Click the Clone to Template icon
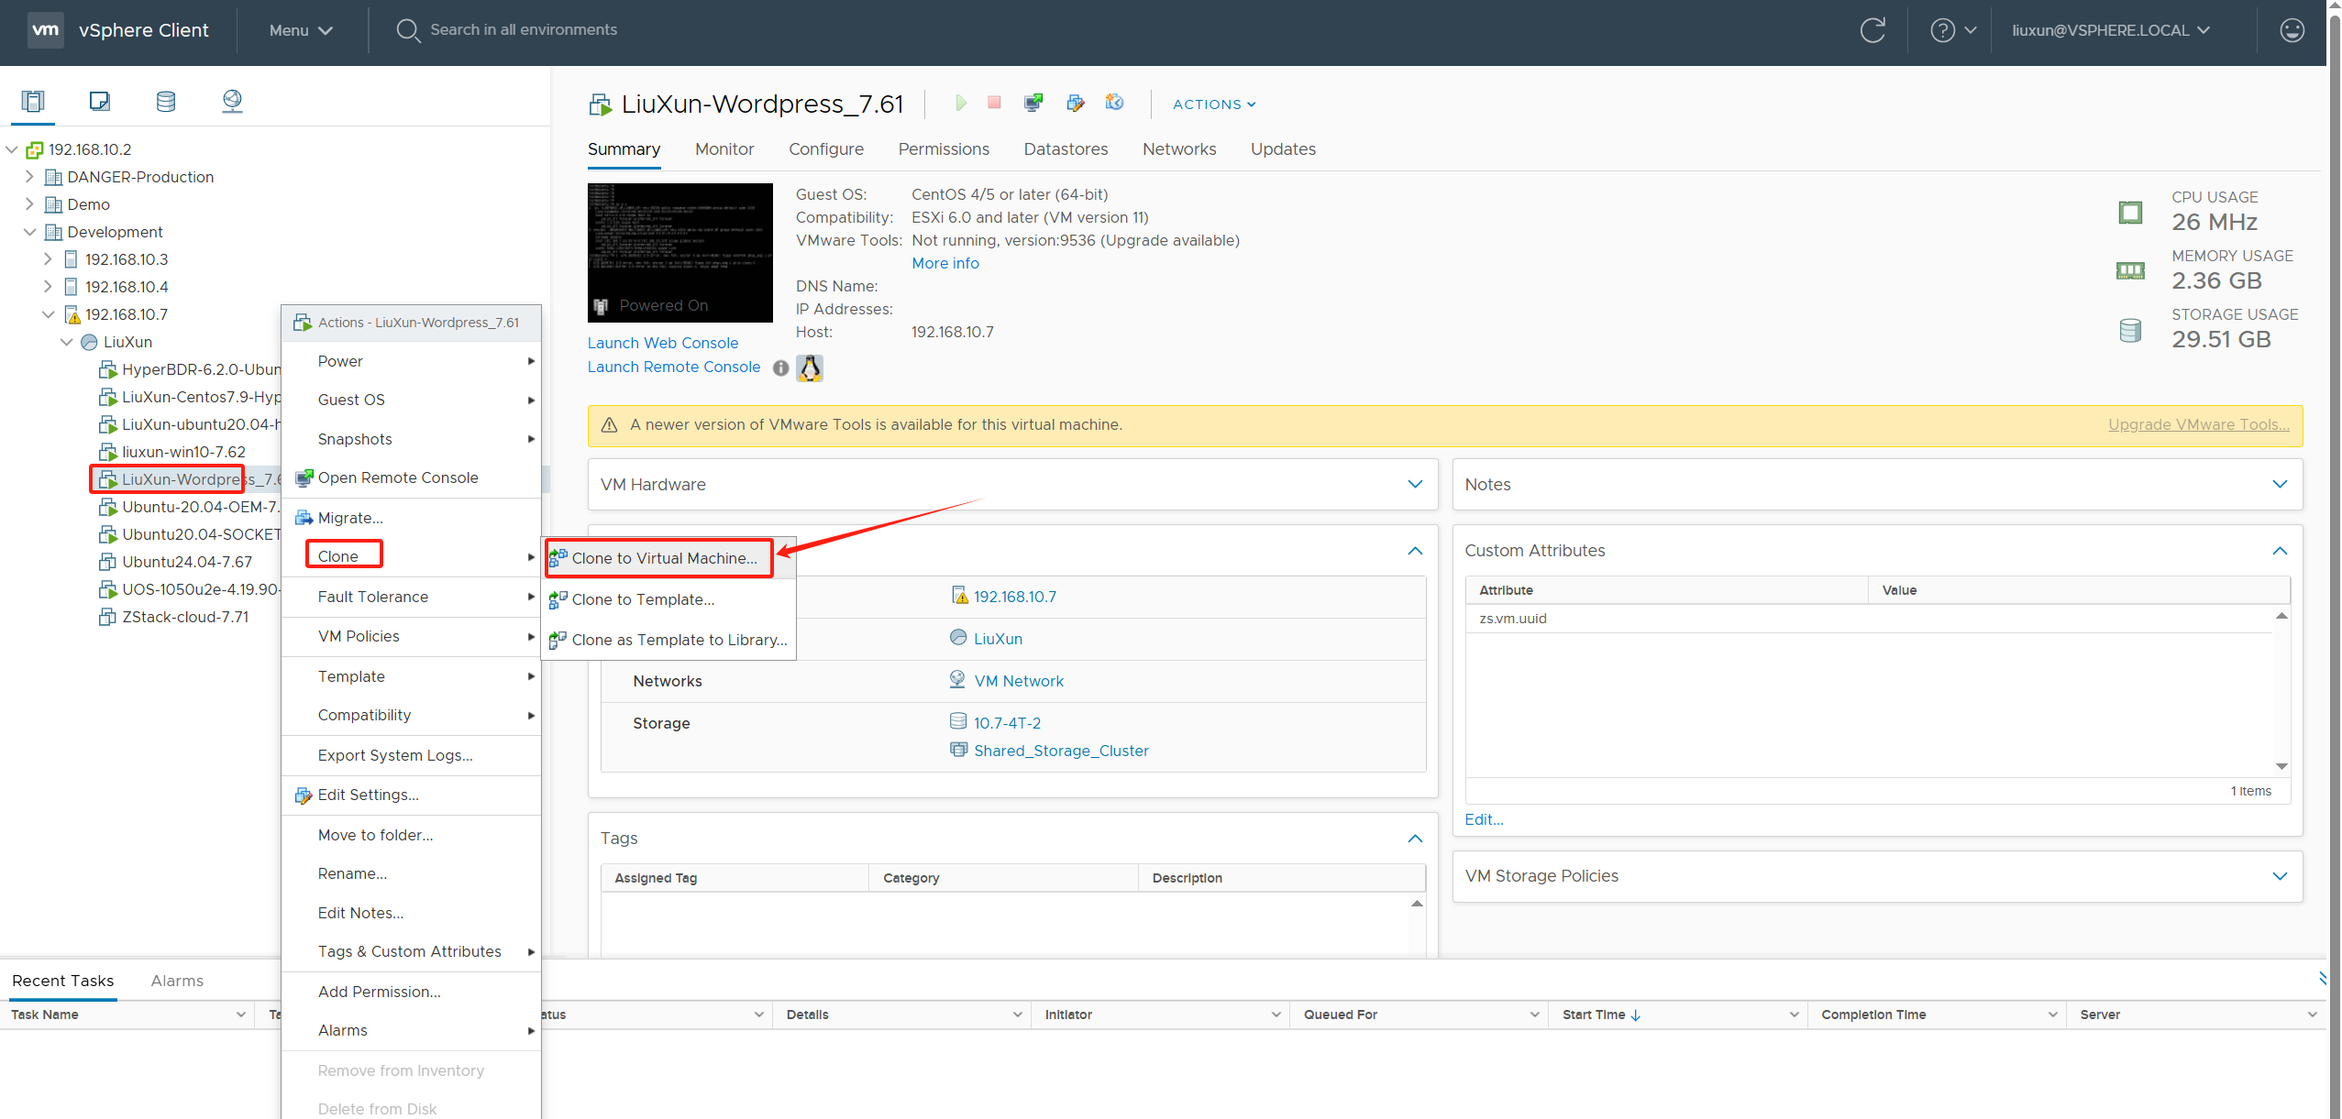This screenshot has width=2342, height=1119. pyautogui.click(x=558, y=599)
